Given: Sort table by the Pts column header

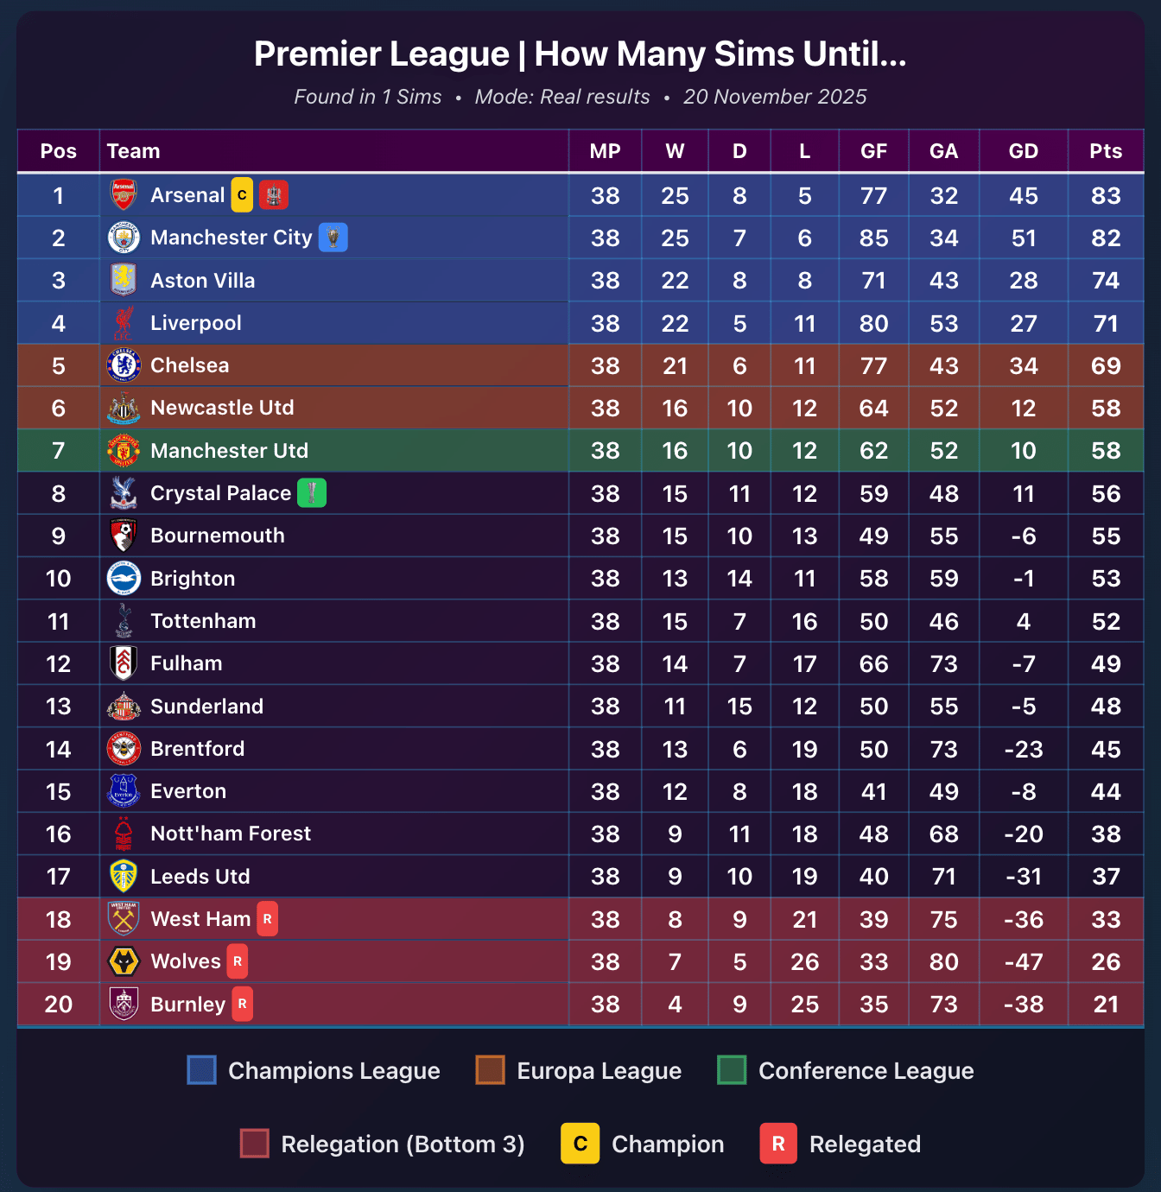Looking at the screenshot, I should 1106,151.
